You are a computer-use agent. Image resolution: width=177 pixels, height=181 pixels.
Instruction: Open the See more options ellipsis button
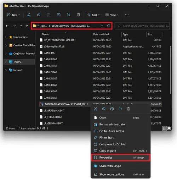tap(127, 15)
